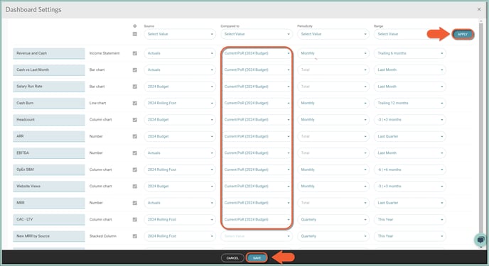
Task: Uncheck the Revenue and Cash checkbox
Action: [x=135, y=53]
